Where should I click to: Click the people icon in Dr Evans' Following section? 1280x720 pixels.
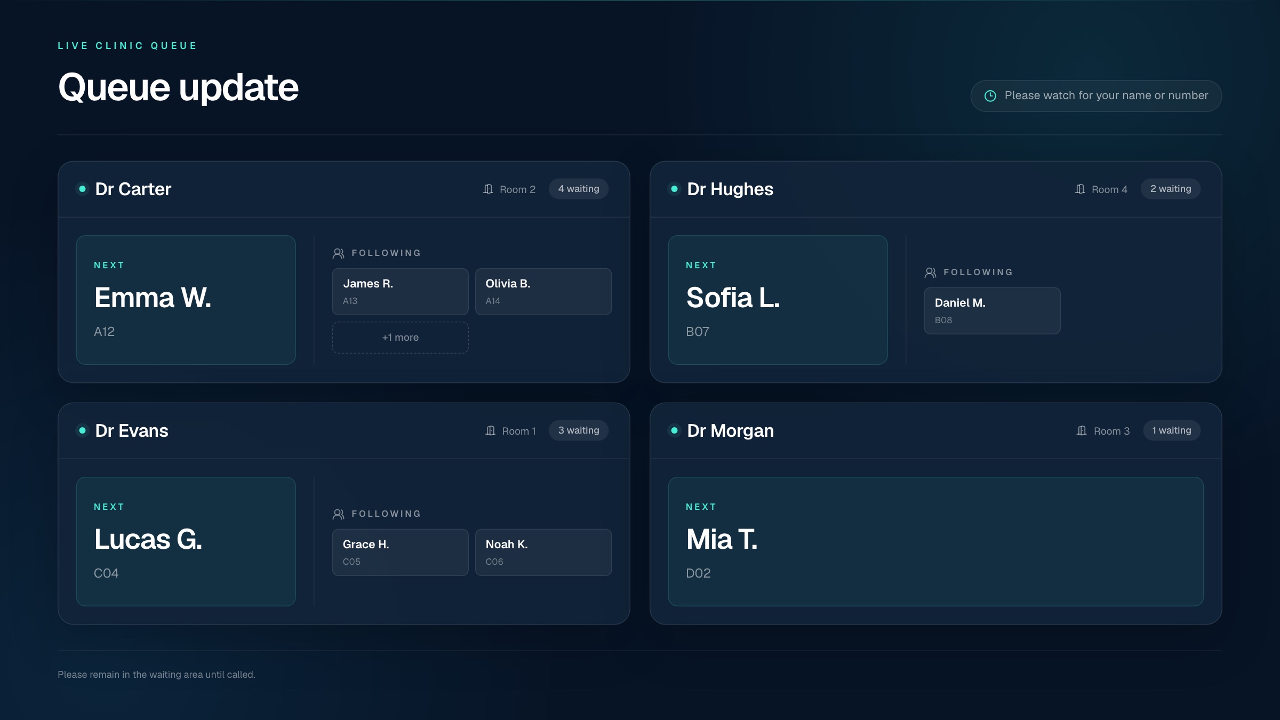339,514
